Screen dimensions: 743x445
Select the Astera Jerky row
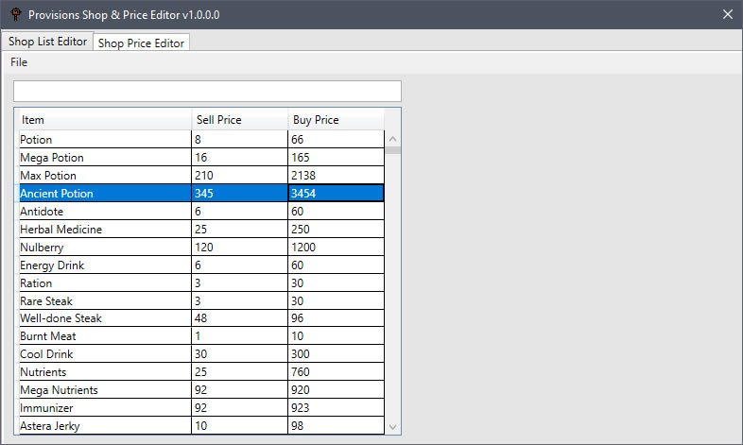(104, 426)
